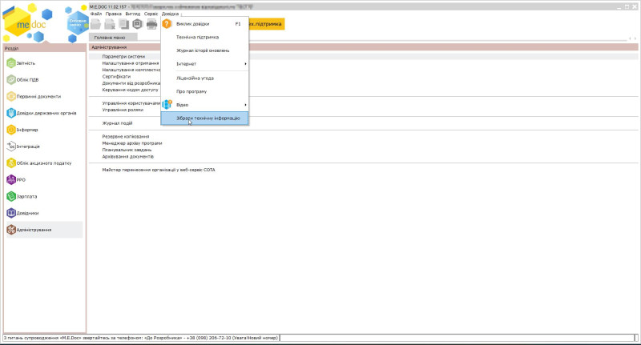
Task: Expand the Відео submenu arrow
Action: click(x=245, y=105)
